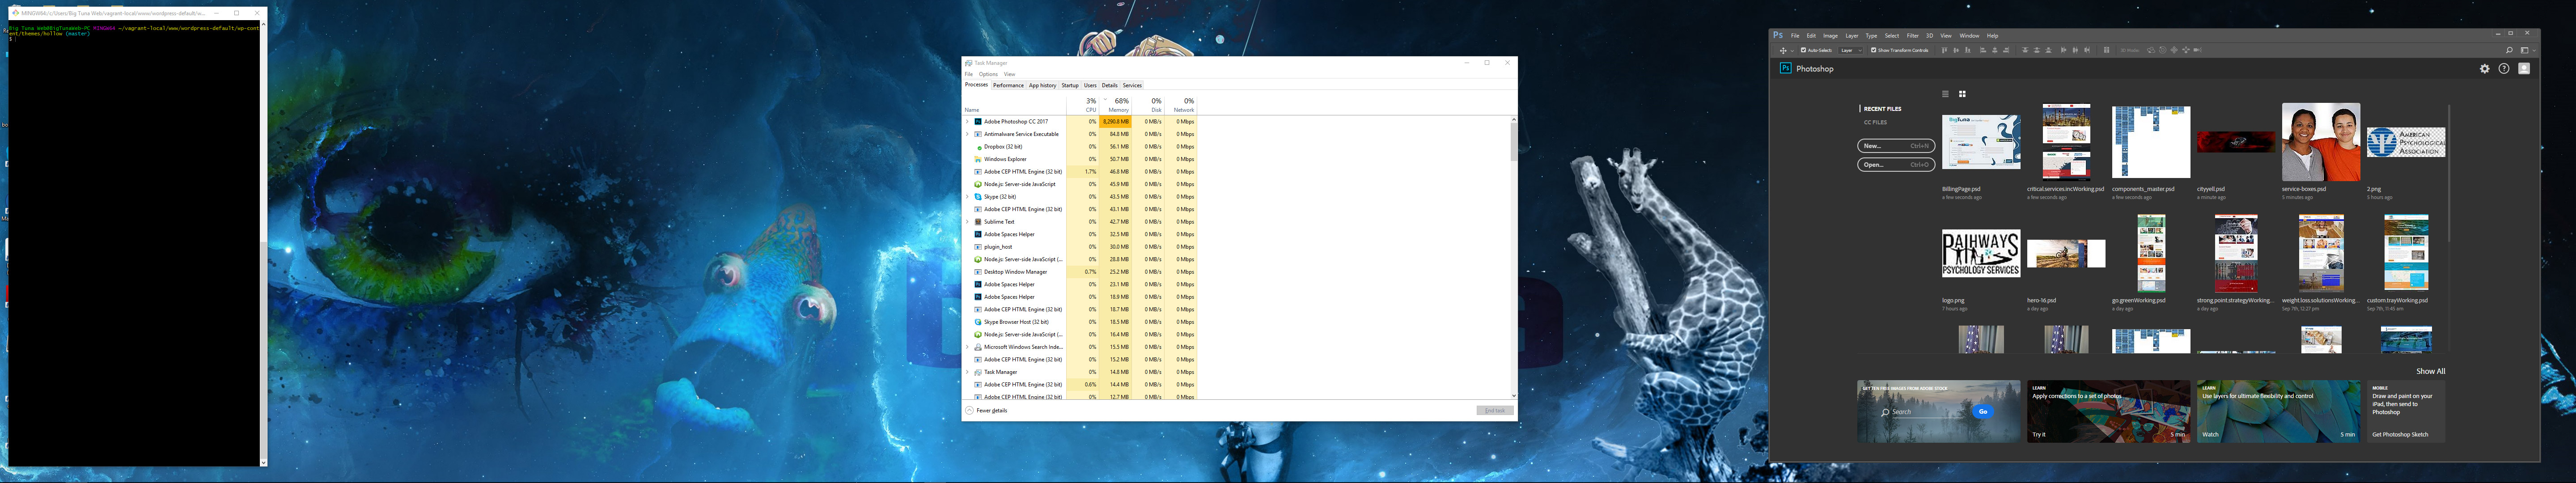The image size is (2576, 483).
Task: Click the New... button in Photoshop
Action: [1896, 146]
